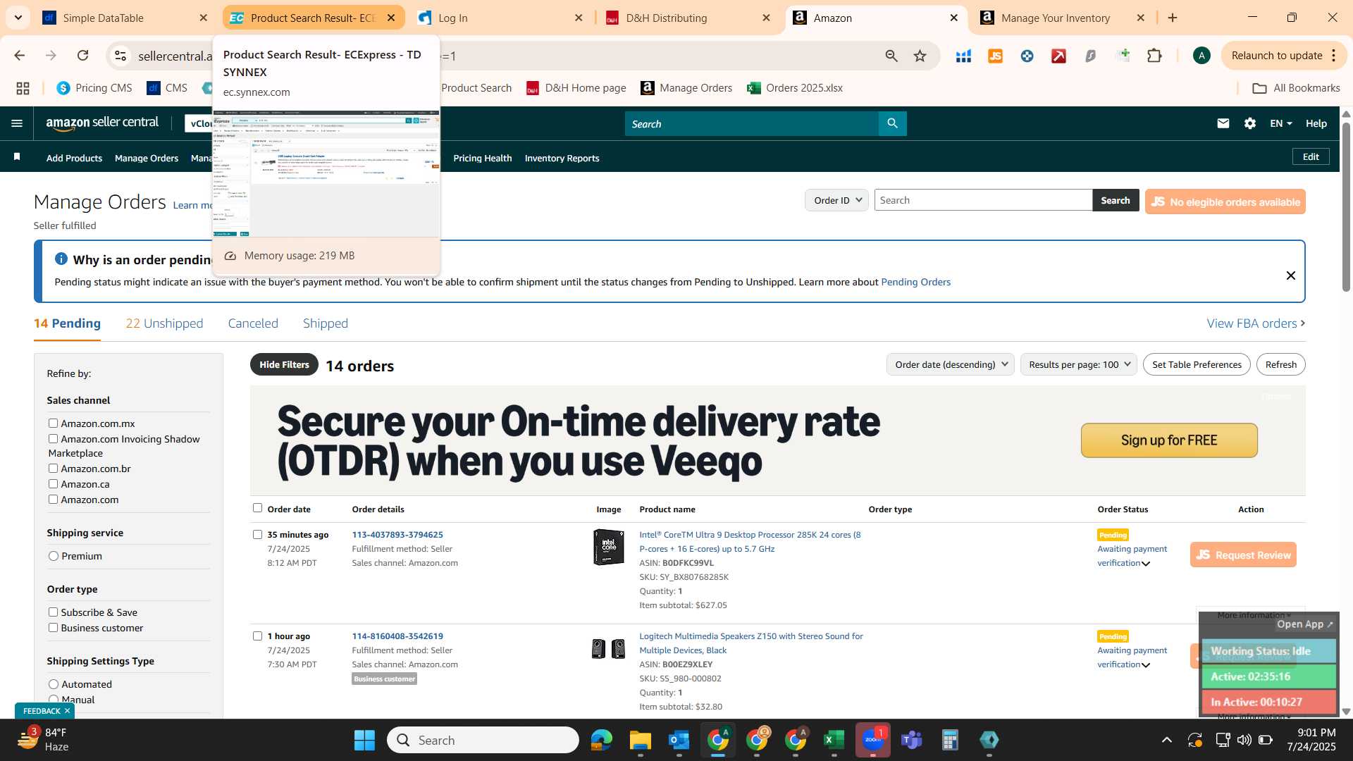Switch to the Canceled orders tab

pos(253,323)
